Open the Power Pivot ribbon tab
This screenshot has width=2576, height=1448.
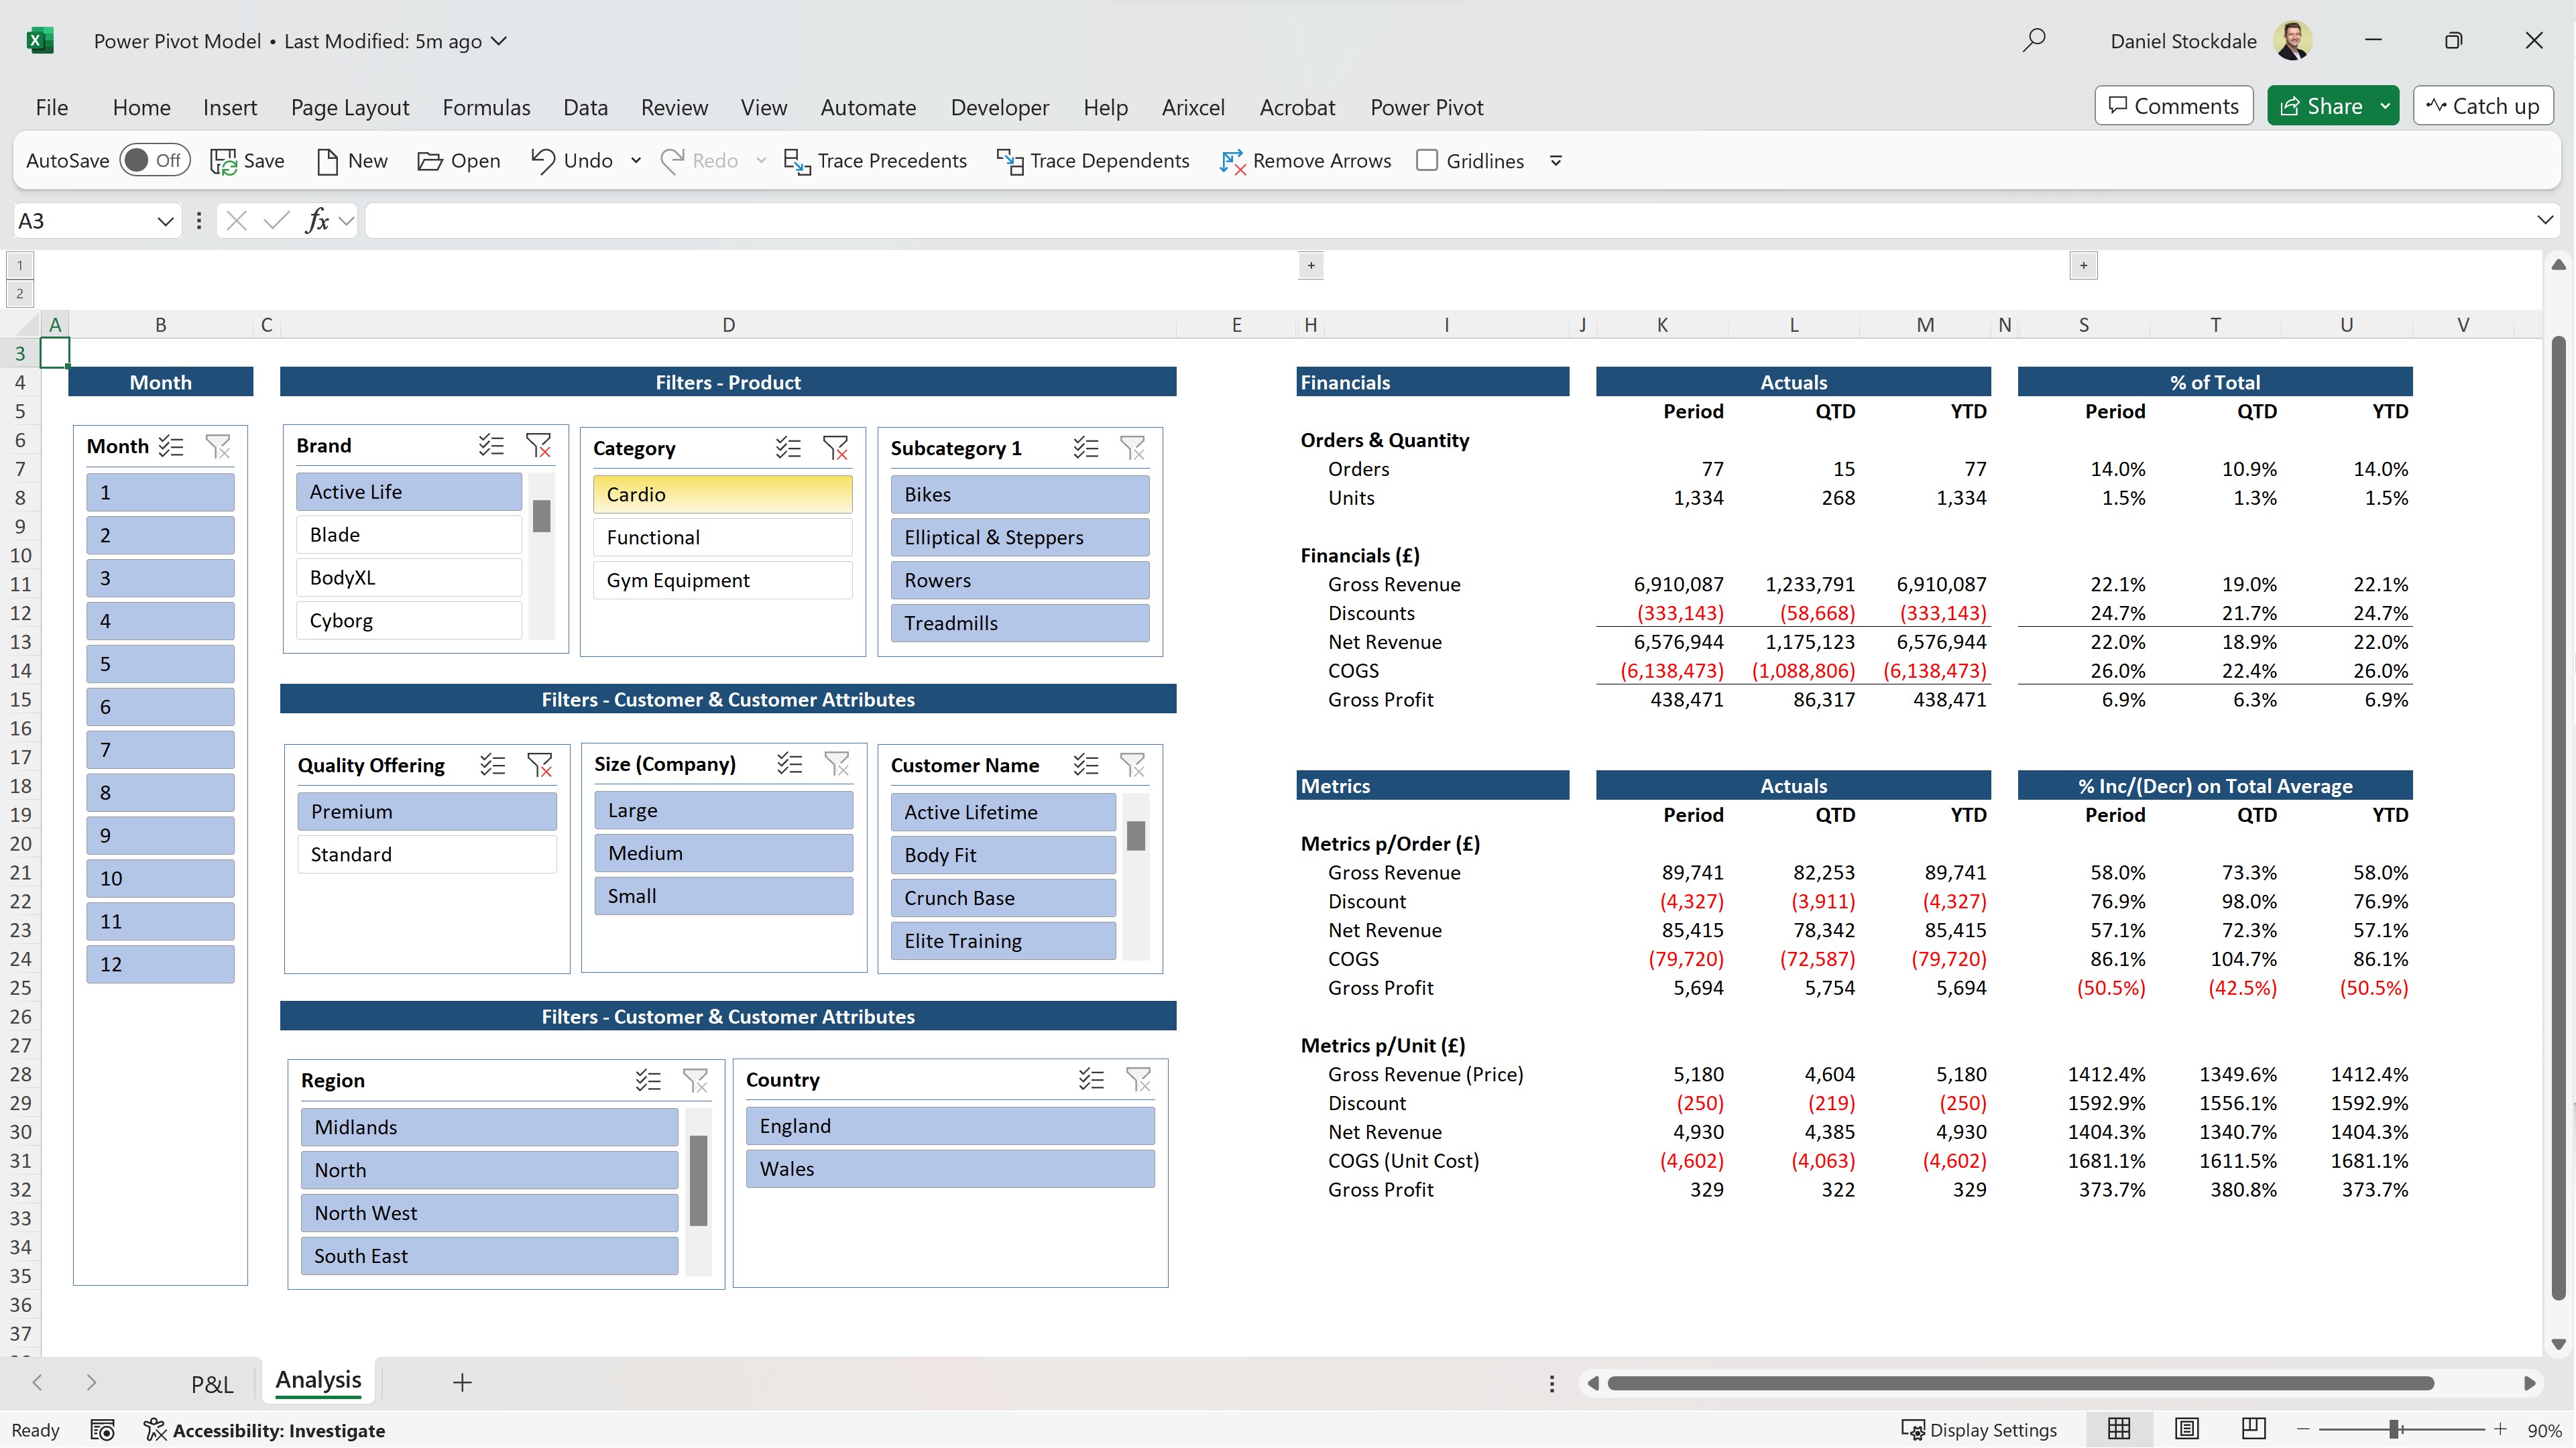point(1426,107)
